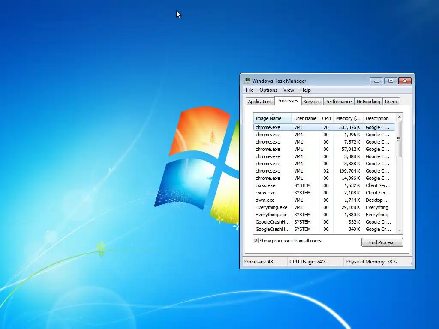
Task: Sort by User Name column header
Action: (x=305, y=118)
